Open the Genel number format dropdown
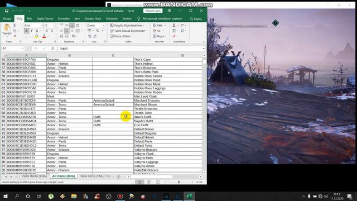This screenshot has height=201, width=357. point(104,25)
